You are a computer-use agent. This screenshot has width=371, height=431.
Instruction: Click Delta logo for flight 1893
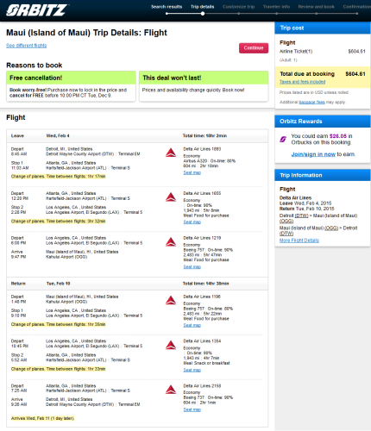click(171, 153)
